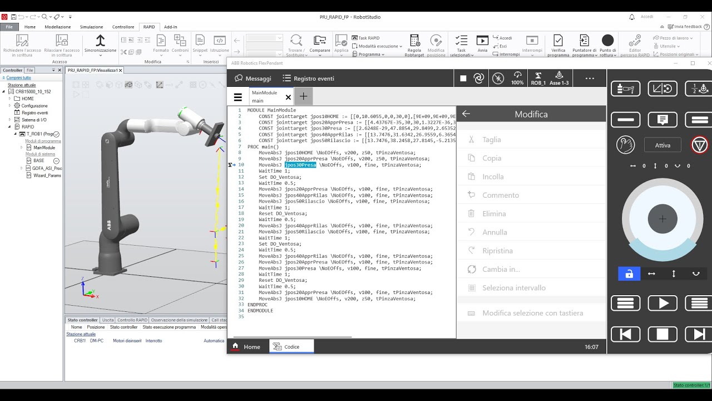Click the Punto di rottura breakpoint icon
This screenshot has height=401, width=712.
pyautogui.click(x=608, y=40)
